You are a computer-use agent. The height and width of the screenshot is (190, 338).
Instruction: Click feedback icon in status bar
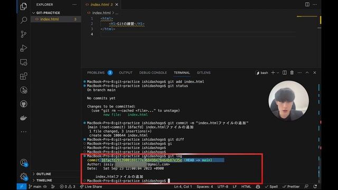(306, 186)
